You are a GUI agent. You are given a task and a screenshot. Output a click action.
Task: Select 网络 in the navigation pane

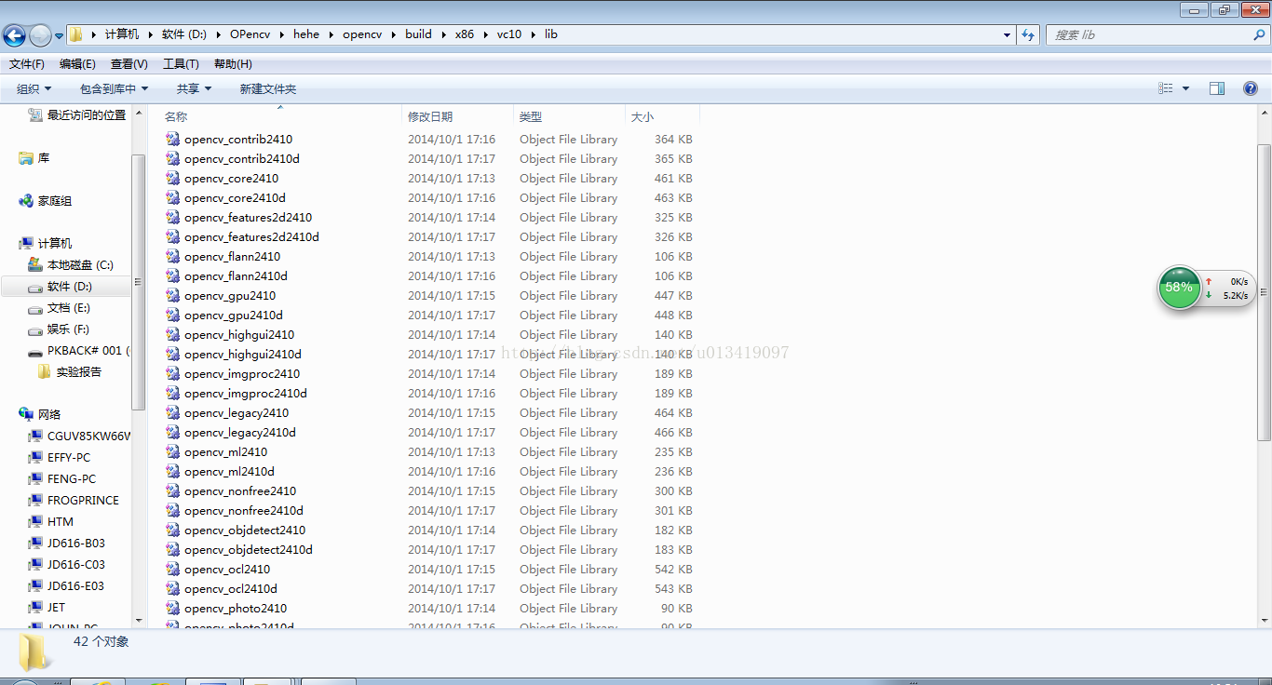(39, 414)
